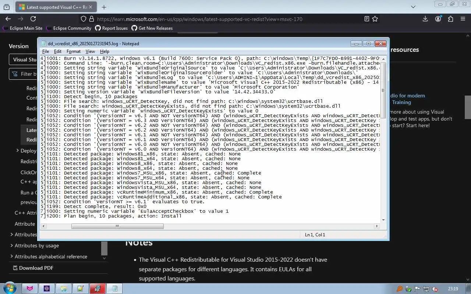Viewport: 471px width, 294px height.
Task: Click the muted volume tray icon
Action: tap(435, 289)
